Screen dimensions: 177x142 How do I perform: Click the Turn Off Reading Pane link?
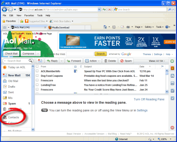click(149, 99)
